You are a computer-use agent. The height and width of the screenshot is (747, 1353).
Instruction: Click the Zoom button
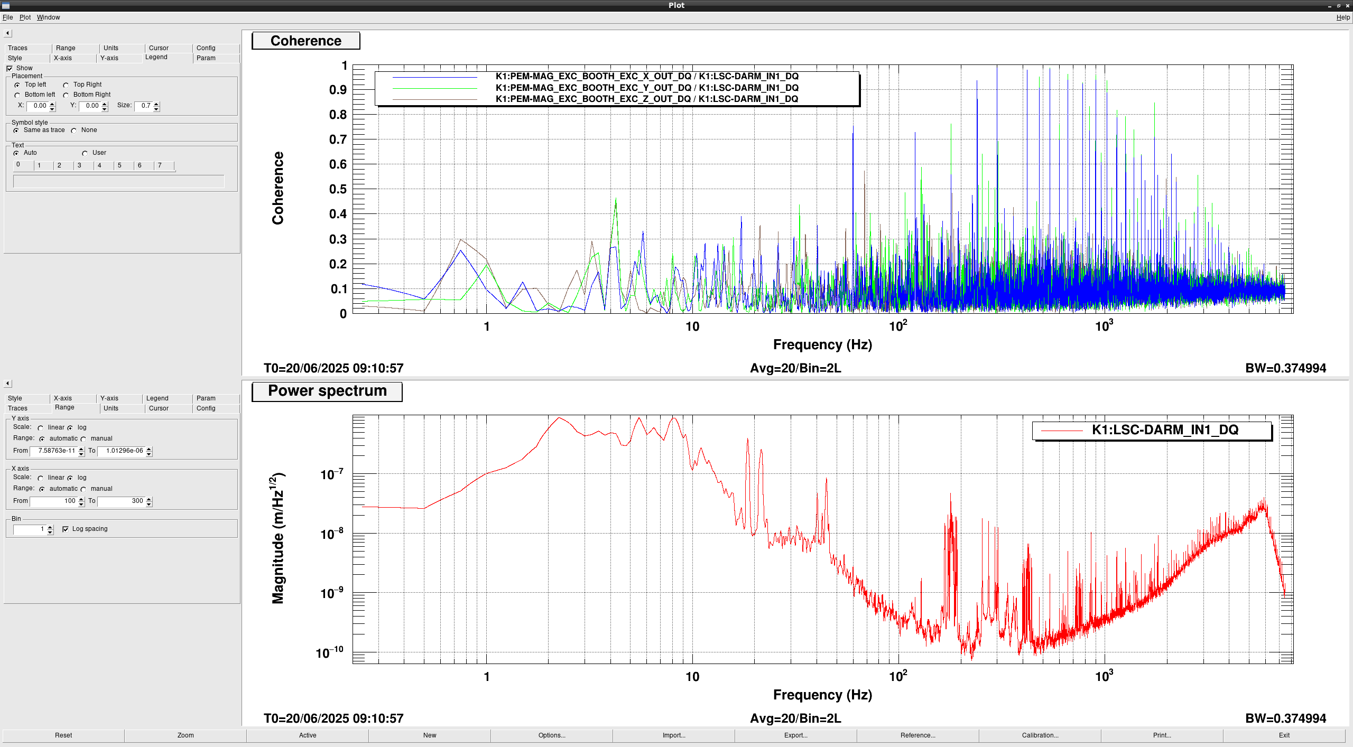[x=186, y=735]
